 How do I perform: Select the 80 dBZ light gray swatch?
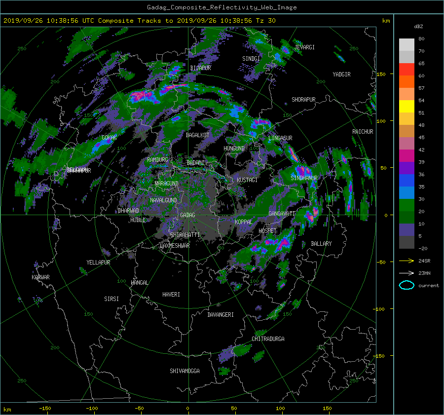click(407, 44)
